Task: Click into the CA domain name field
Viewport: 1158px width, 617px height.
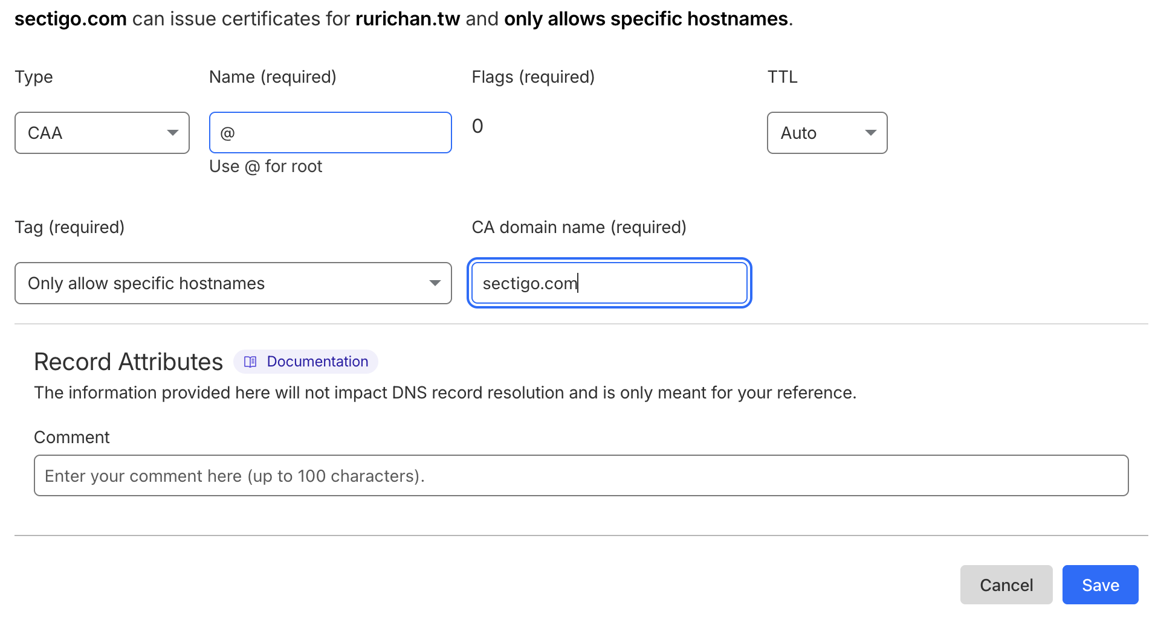Action: (609, 283)
